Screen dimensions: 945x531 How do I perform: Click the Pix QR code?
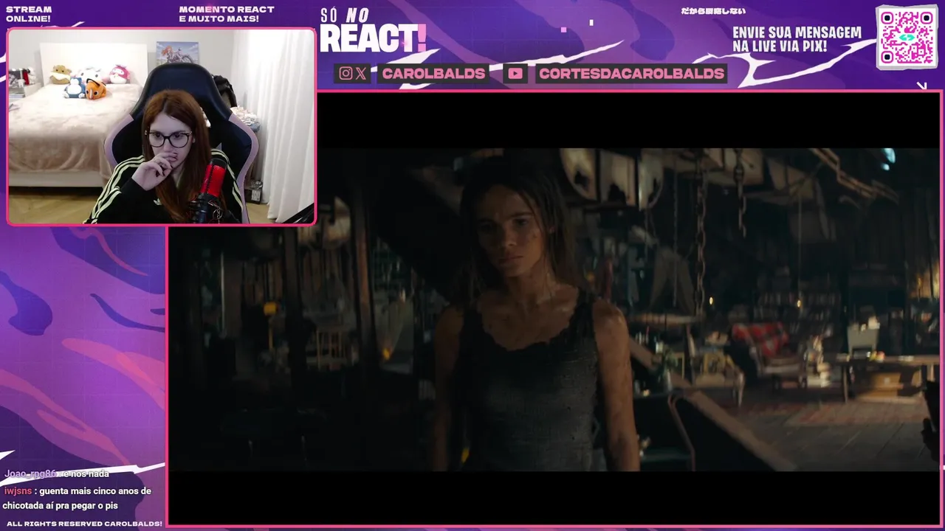[x=907, y=37]
